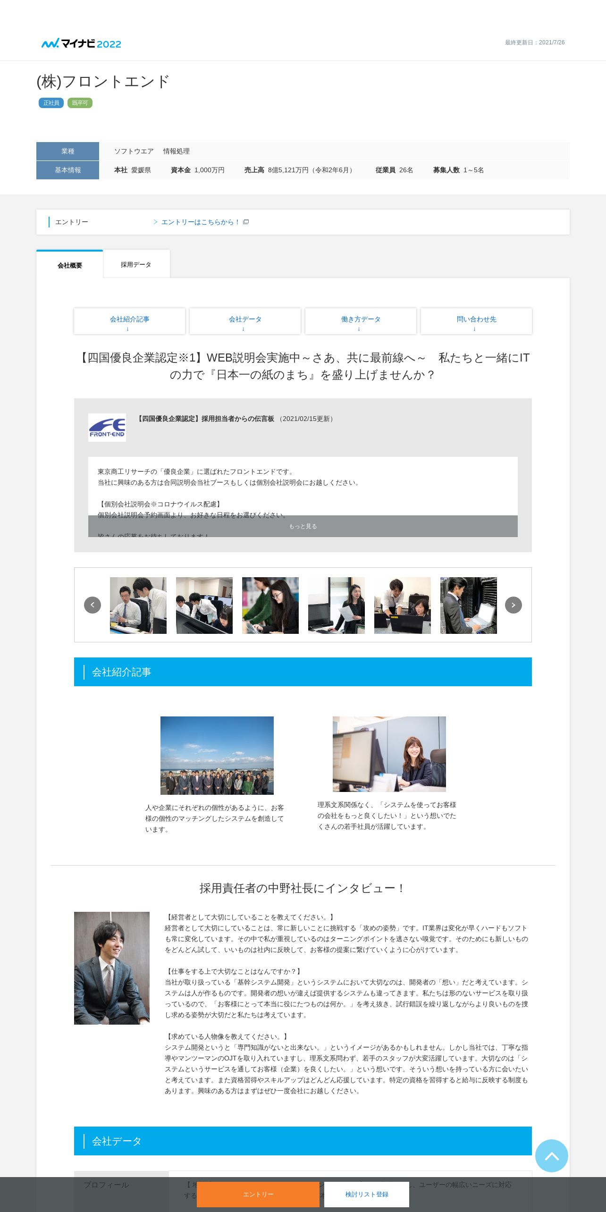Viewport: 606px width, 1212px height.
Task: Switch to the 会社概要 tab
Action: pos(70,265)
